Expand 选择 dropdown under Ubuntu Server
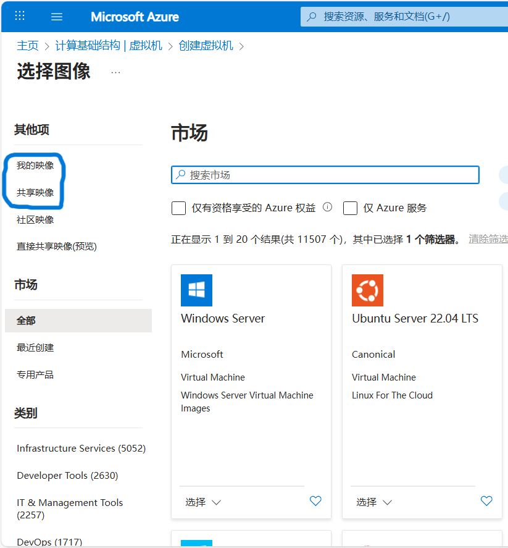 pos(374,502)
